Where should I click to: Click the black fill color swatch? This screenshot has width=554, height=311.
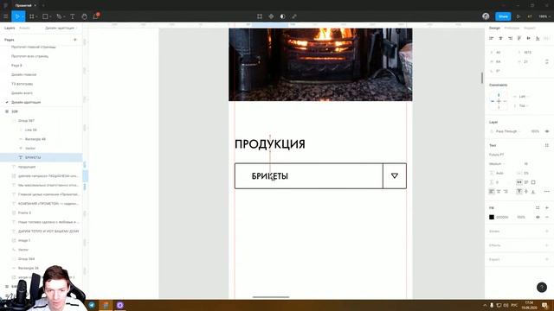(492, 217)
